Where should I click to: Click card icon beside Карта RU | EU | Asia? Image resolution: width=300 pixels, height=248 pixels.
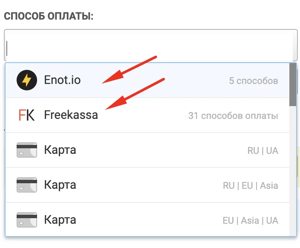(x=26, y=185)
